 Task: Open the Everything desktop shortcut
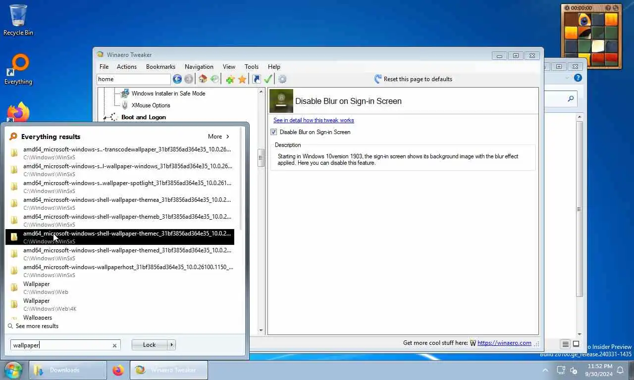[x=18, y=69]
